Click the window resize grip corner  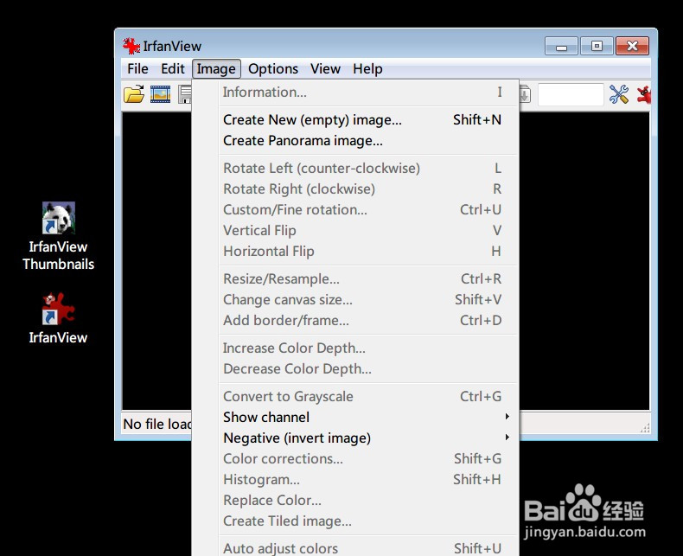click(645, 428)
